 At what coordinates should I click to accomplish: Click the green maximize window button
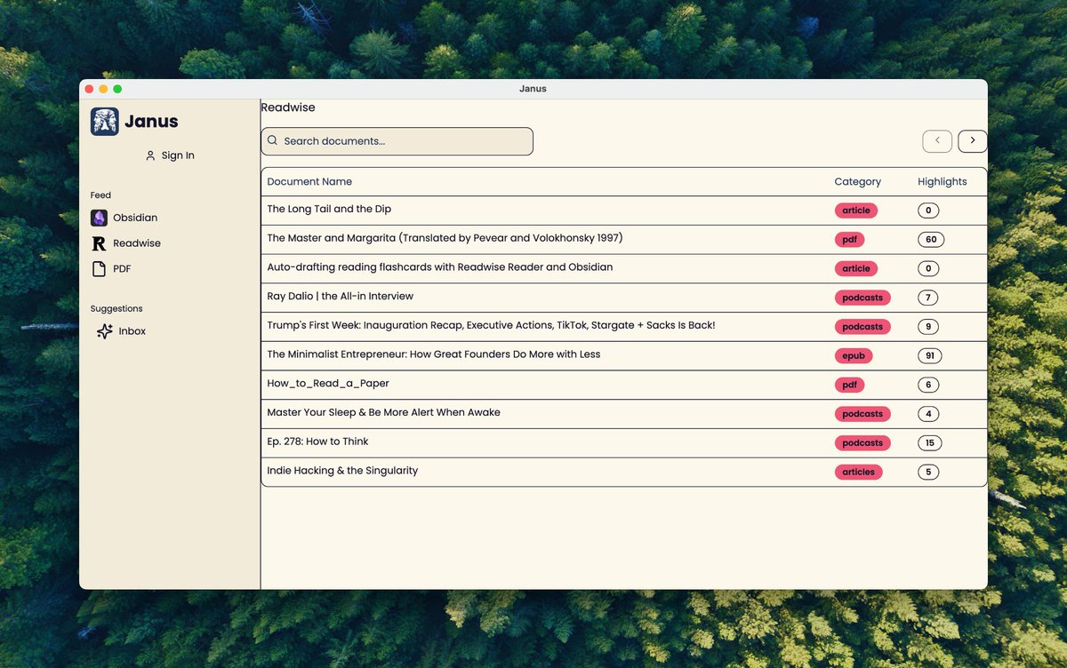(x=117, y=89)
